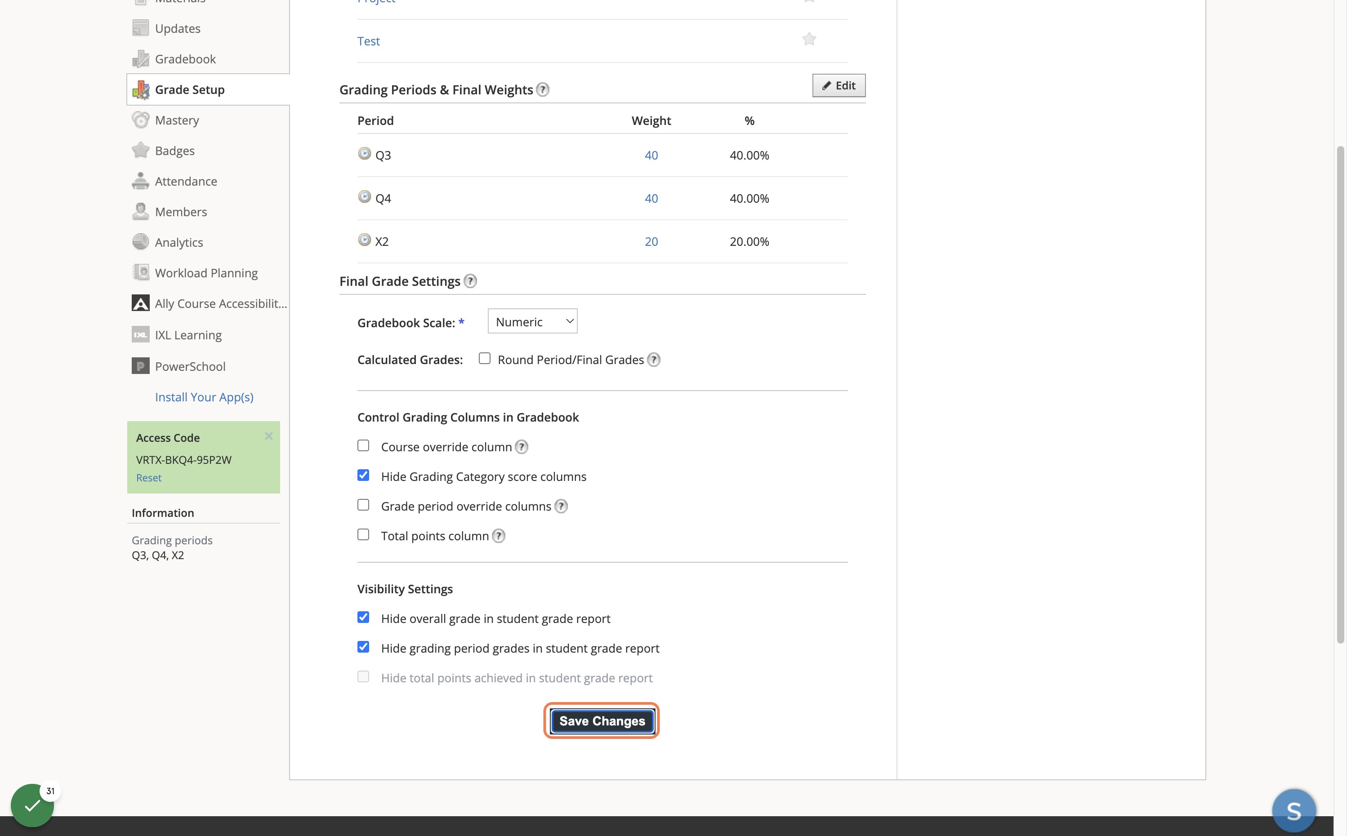The image size is (1347, 836).
Task: Open the Test grading category link
Action: coord(368,41)
